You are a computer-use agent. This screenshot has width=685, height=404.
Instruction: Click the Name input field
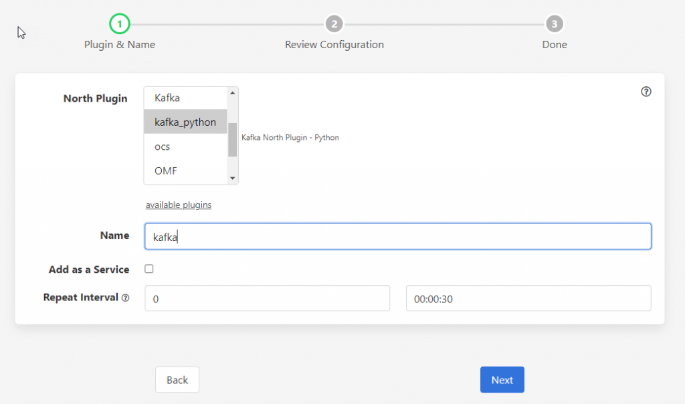pos(398,236)
